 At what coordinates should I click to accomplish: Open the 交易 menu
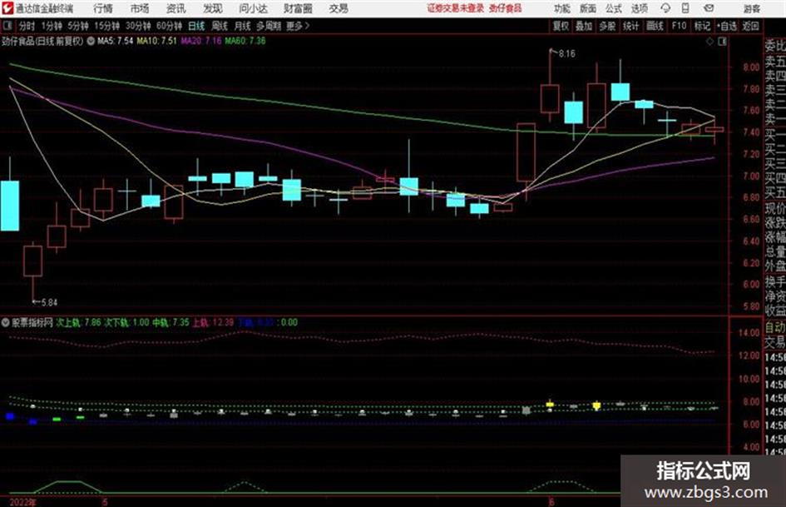[339, 8]
